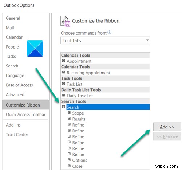Expand the Scope group
This screenshot has width=182, height=170.
point(69,113)
